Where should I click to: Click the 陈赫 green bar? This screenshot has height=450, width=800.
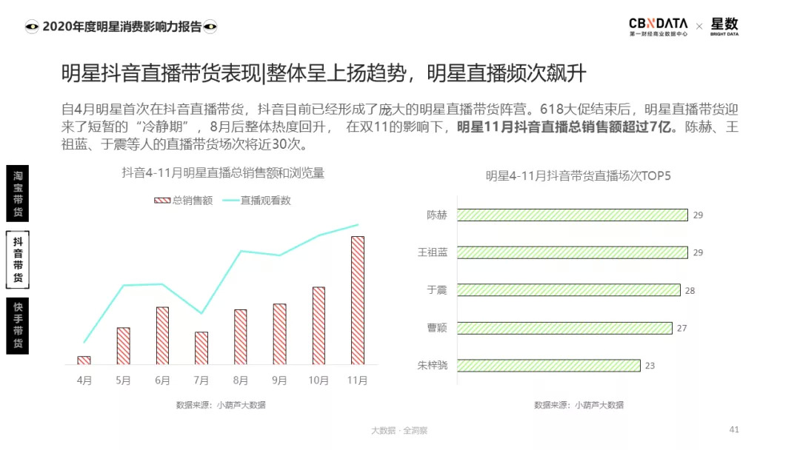[x=573, y=215]
